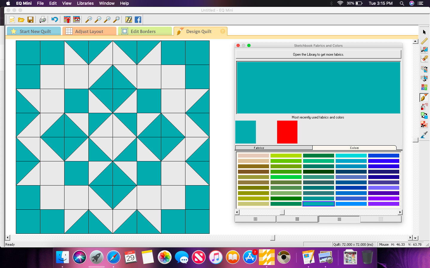Open the File menu
430x268 pixels.
pyautogui.click(x=40, y=3)
